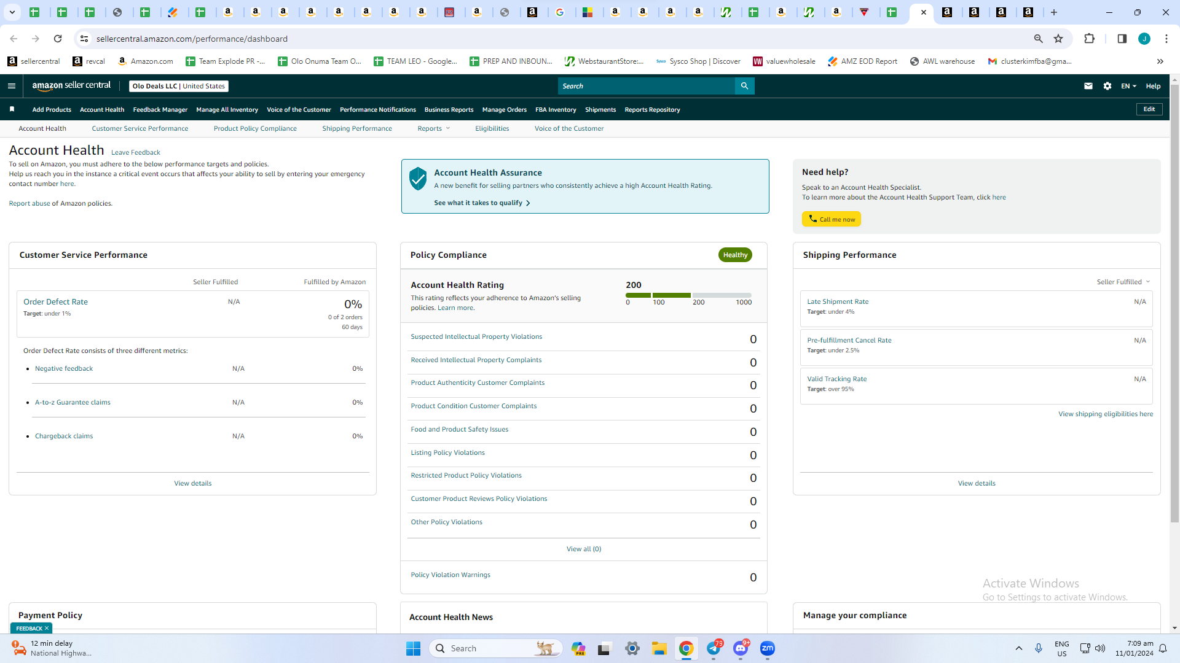Click the Edit favorites button

click(1149, 109)
